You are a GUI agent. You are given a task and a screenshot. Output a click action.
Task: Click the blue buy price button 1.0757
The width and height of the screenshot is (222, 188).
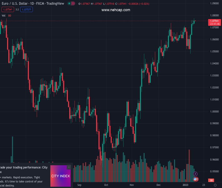coord(27,10)
